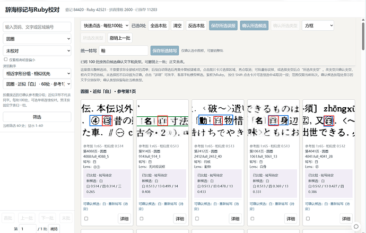The image size is (366, 233).
Task: Open 详细 on the 第2412页 card
Action: click(x=235, y=219)
